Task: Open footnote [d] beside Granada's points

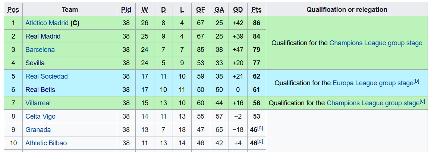Action: coord(260,128)
